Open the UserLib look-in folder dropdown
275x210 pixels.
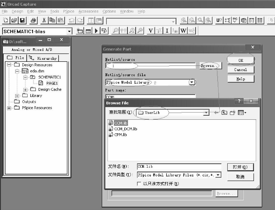coord(206,113)
